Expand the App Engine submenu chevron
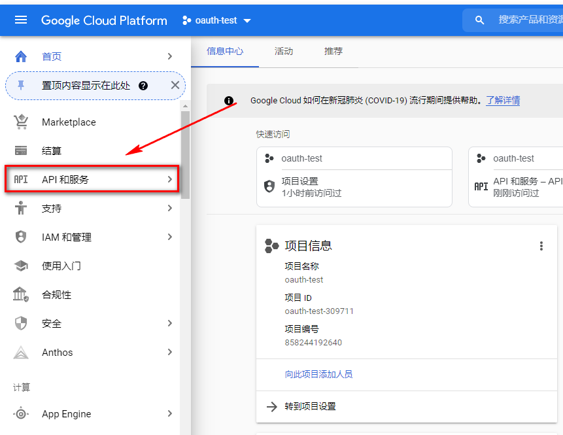The height and width of the screenshot is (435, 563). click(170, 413)
